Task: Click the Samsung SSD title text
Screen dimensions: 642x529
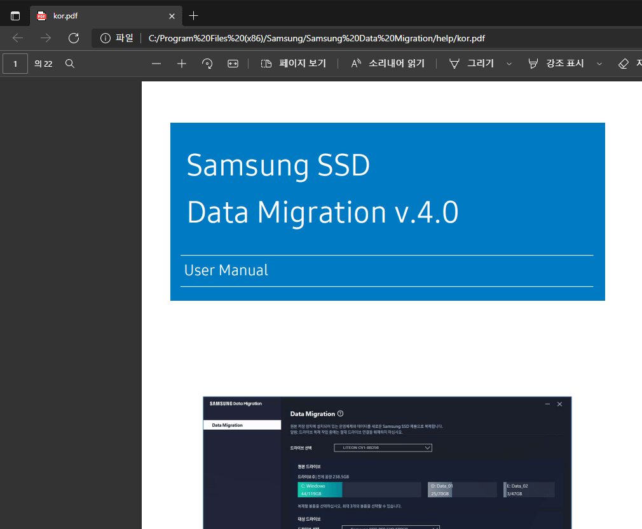Action: coord(278,165)
